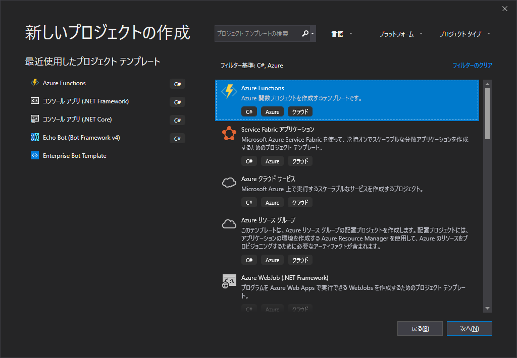The width and height of the screenshot is (517, 358).
Task: Click Azure tag under Service Fabric template
Action: 272,161
